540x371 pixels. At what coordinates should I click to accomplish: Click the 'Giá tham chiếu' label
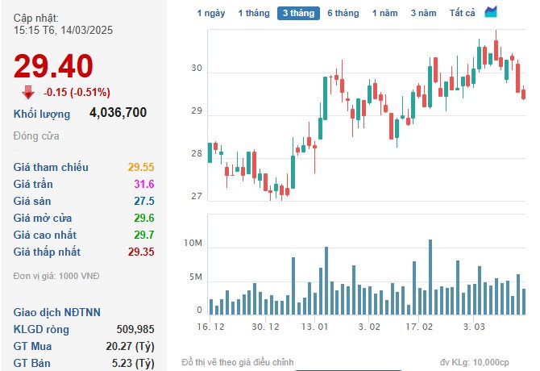coord(51,167)
